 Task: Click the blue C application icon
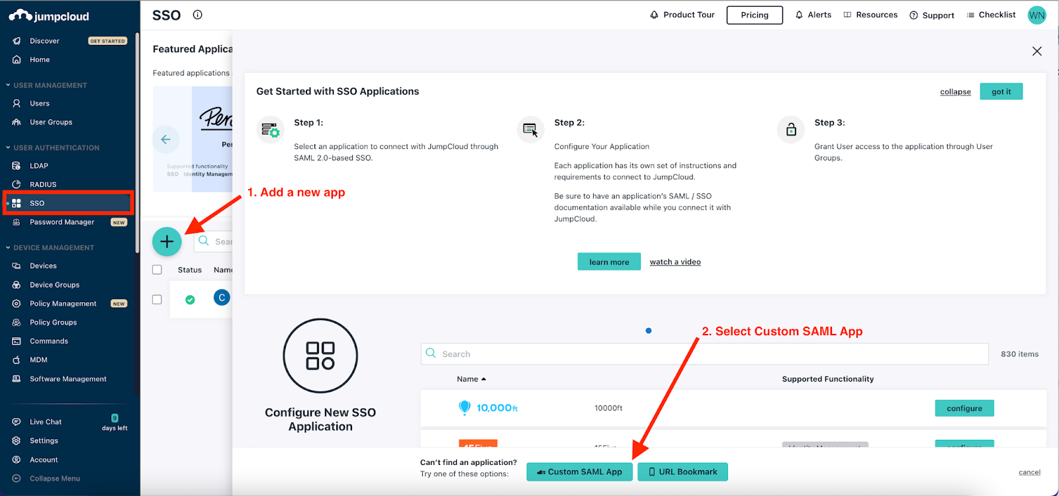(x=222, y=298)
